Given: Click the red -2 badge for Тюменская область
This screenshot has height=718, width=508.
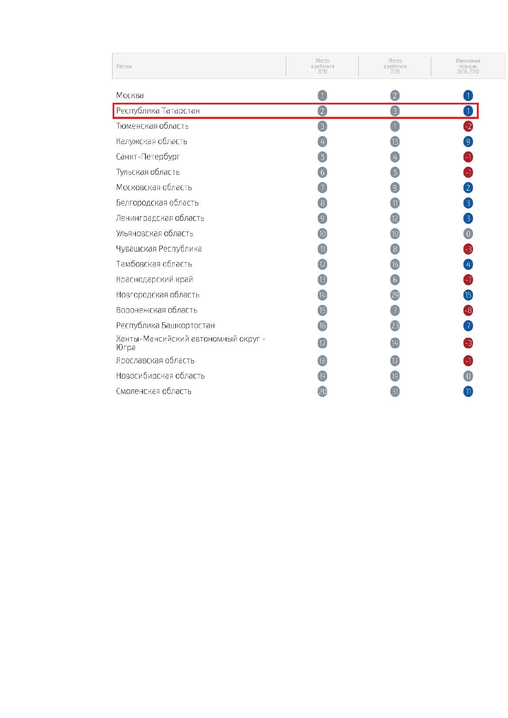Looking at the screenshot, I should pyautogui.click(x=468, y=126).
